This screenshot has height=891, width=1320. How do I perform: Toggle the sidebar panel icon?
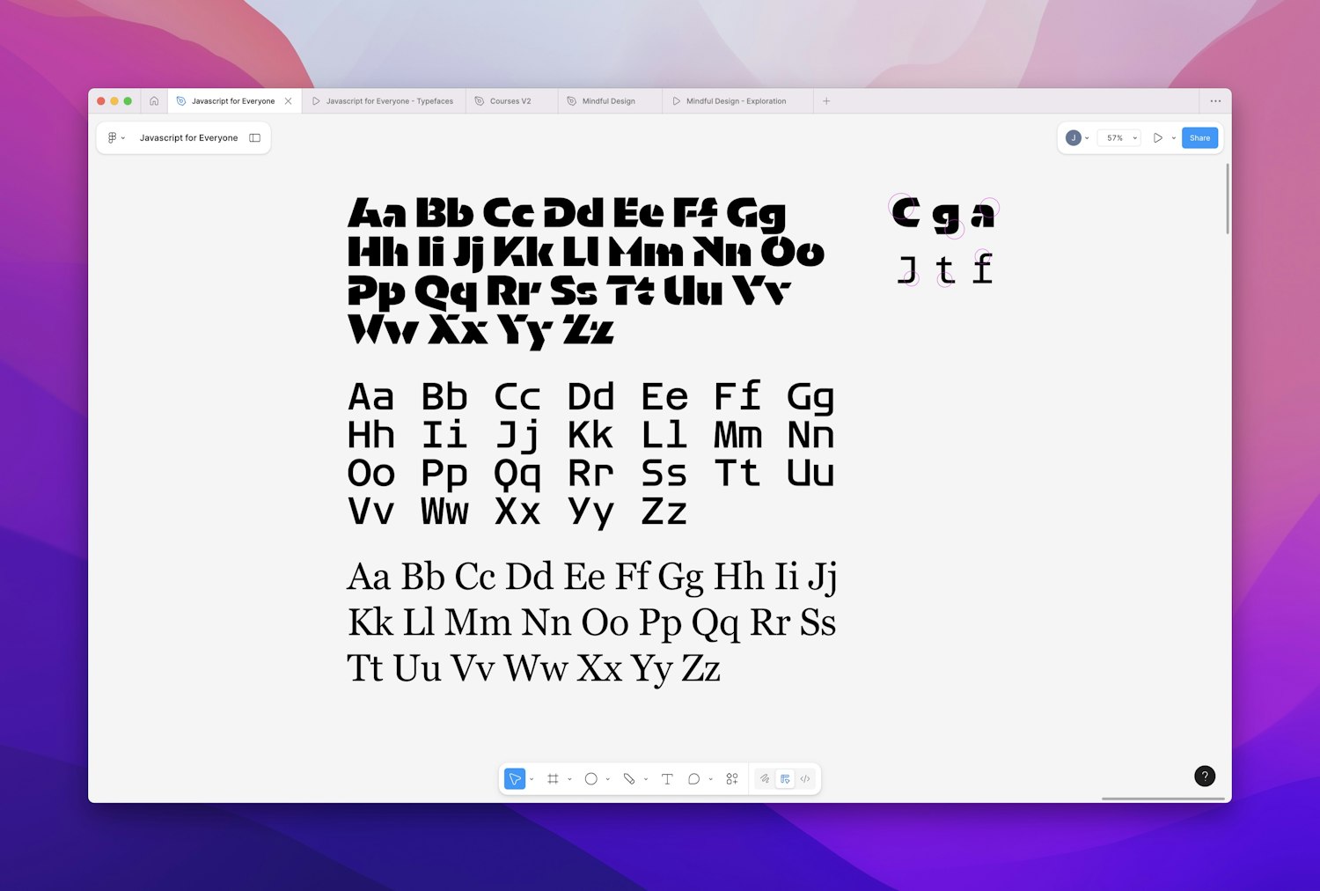coord(254,137)
